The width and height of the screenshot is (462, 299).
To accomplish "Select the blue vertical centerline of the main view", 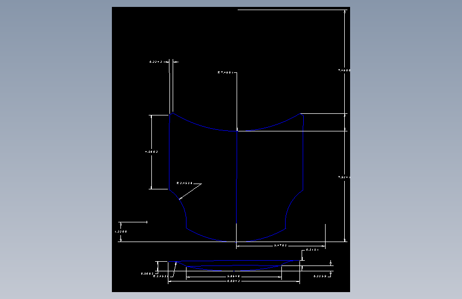I will pos(237,177).
